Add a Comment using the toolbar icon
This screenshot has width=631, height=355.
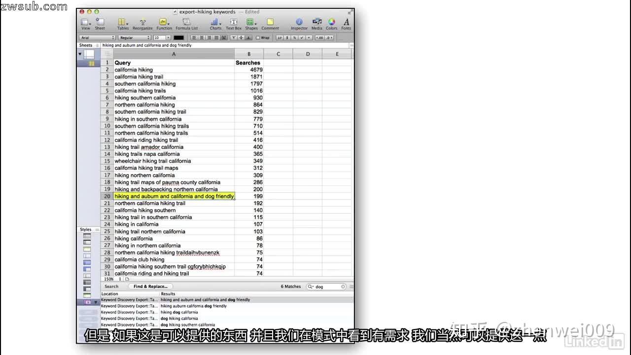click(x=270, y=23)
